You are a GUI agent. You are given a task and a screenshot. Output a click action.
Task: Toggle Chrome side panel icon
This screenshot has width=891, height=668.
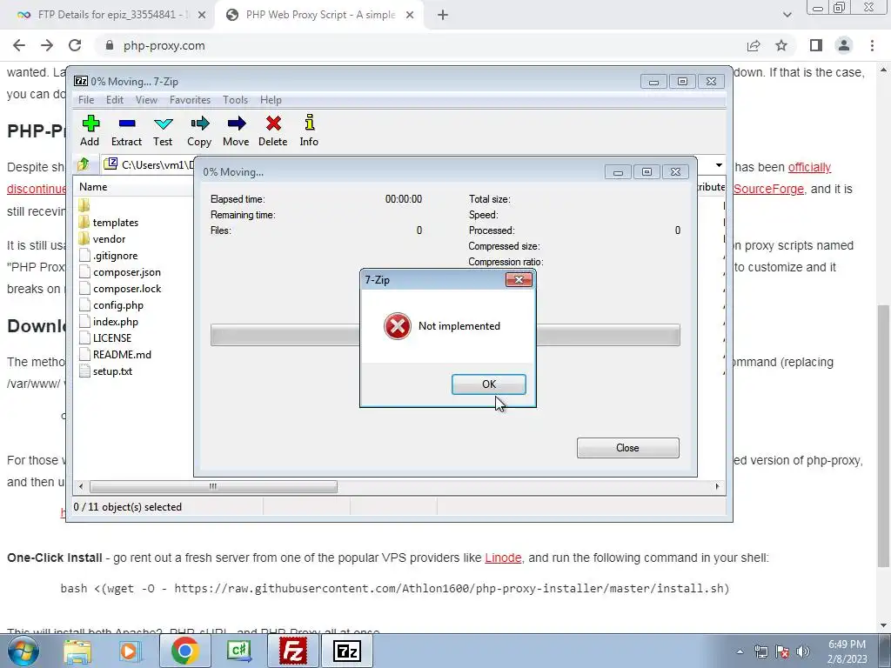816,45
